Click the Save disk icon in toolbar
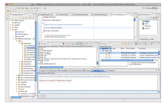This screenshot has width=166, height=109. pos(12,8)
